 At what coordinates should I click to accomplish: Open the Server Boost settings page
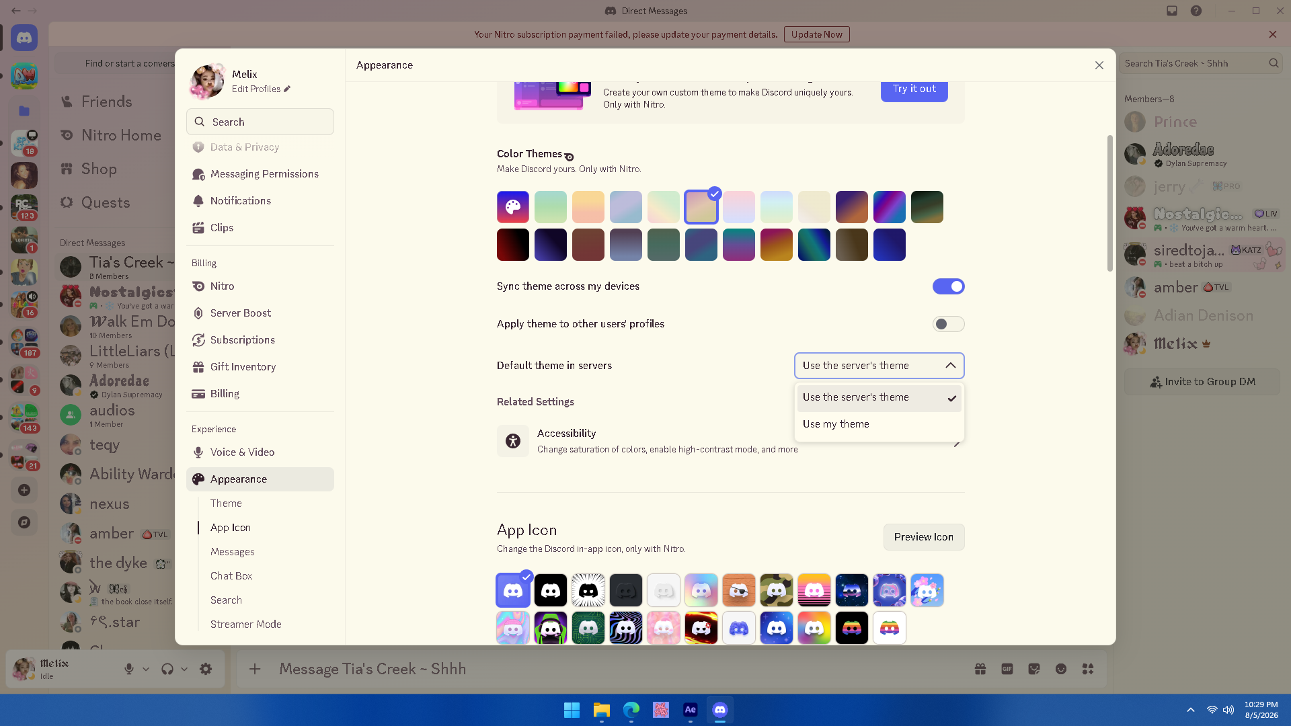point(260,313)
